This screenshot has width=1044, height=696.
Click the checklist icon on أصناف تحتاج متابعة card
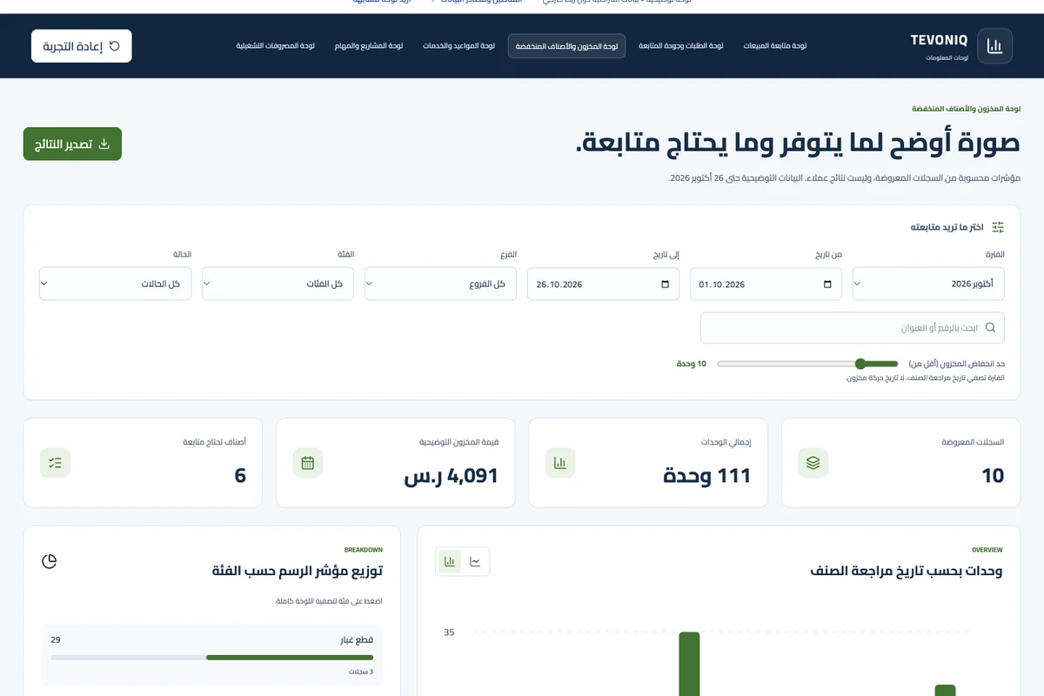55,463
